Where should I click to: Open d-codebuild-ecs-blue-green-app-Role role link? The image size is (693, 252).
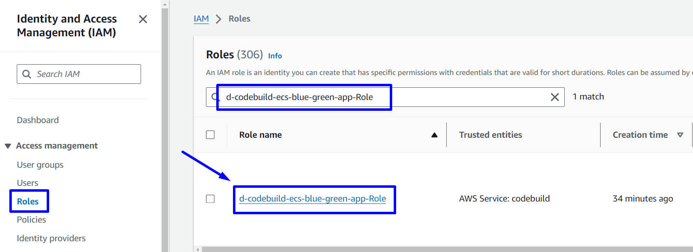tap(312, 199)
